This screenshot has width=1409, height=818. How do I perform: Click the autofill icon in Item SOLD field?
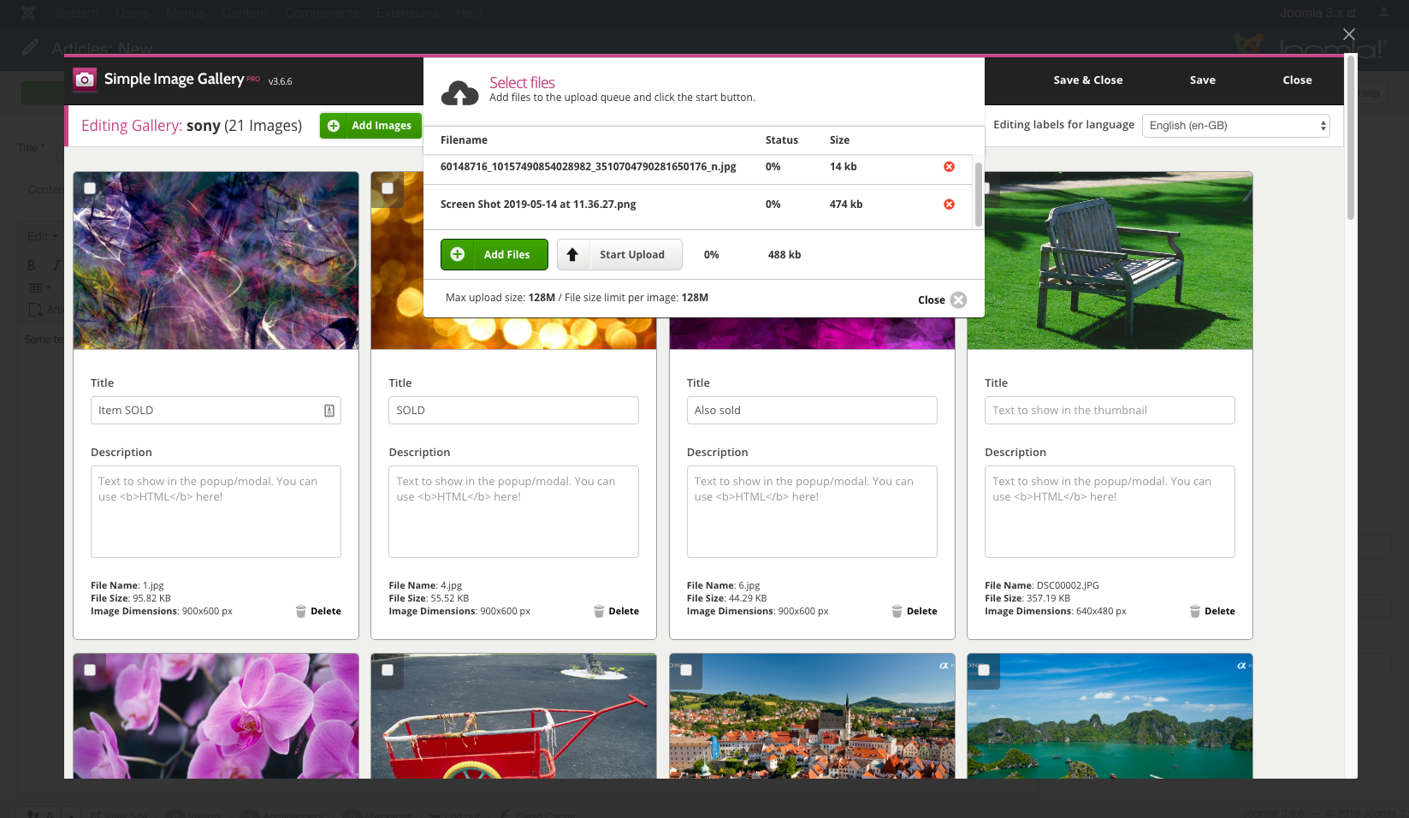coord(329,411)
